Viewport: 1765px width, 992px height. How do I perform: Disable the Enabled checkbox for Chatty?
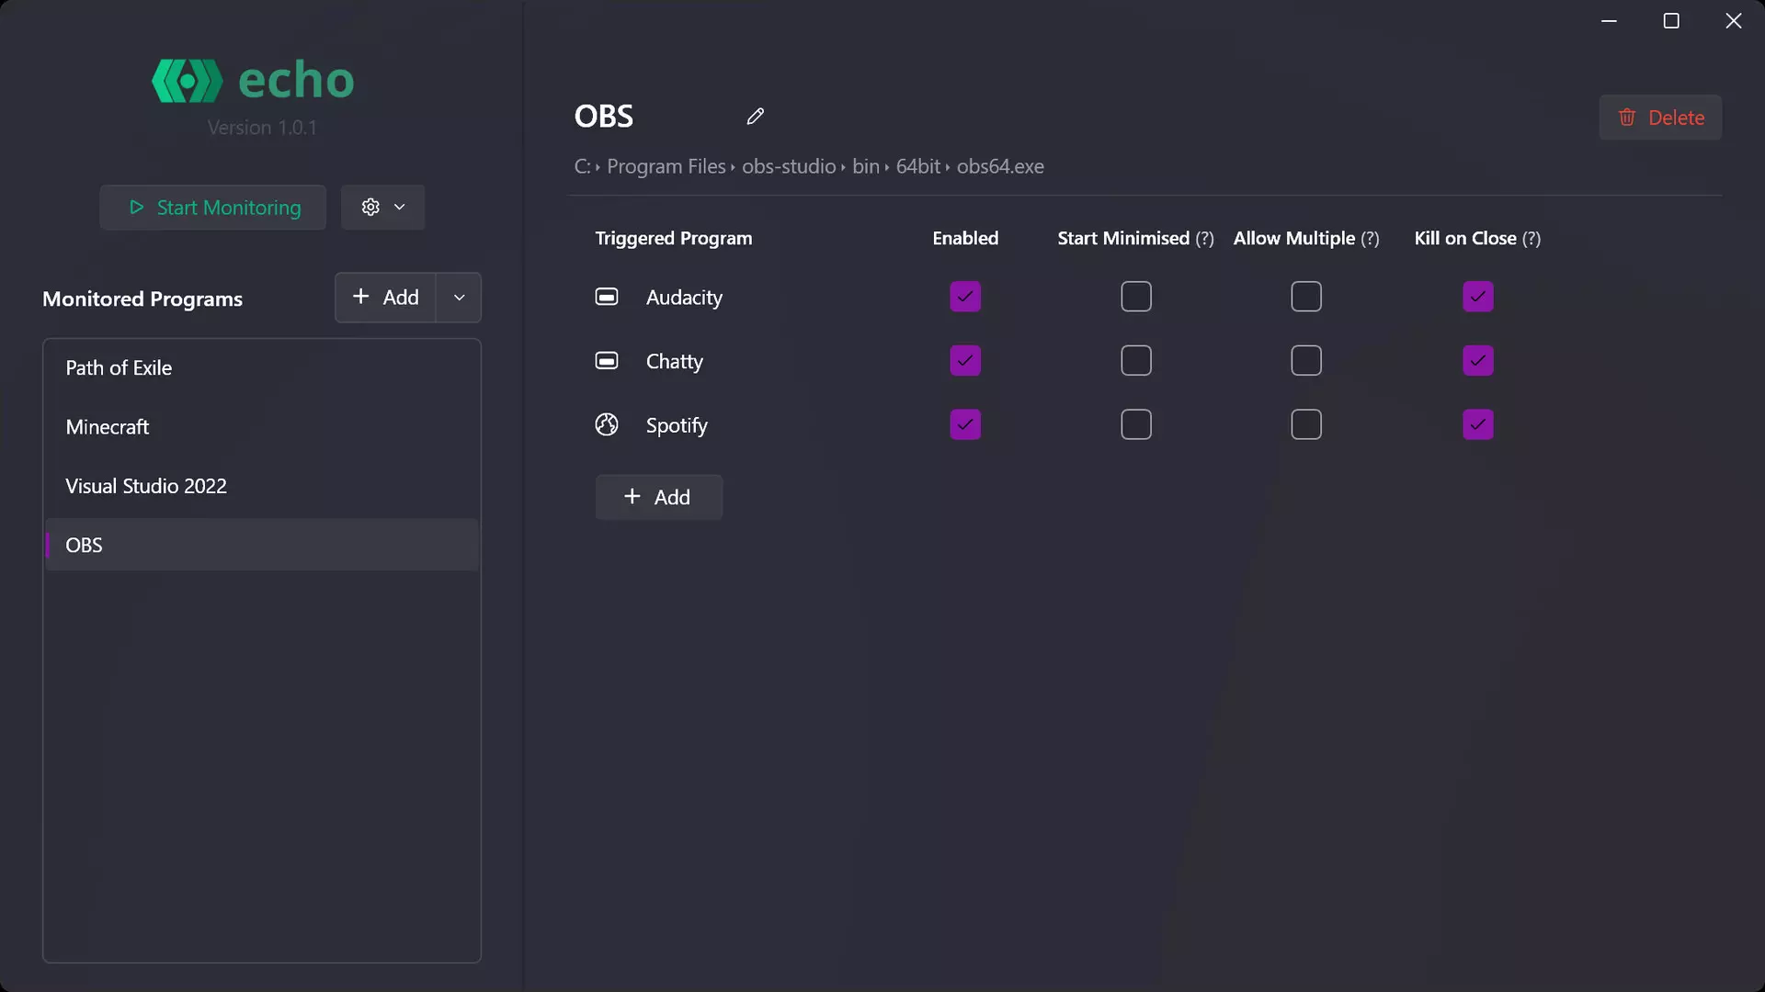pos(965,361)
